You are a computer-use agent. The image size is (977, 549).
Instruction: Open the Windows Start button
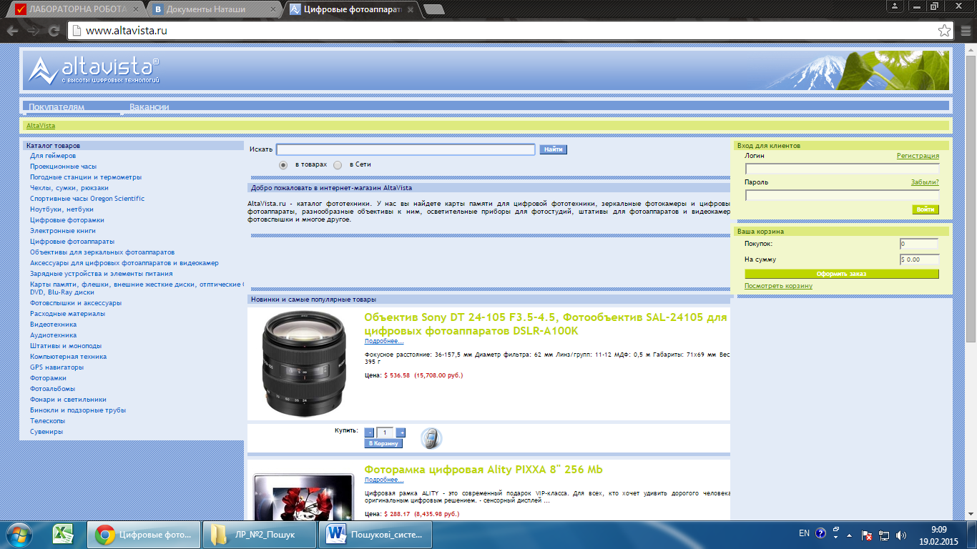point(19,534)
